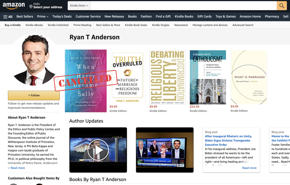Open the When Harry Became Sally book cover
Viewport: 290px width, 185px height.
(x=86, y=81)
